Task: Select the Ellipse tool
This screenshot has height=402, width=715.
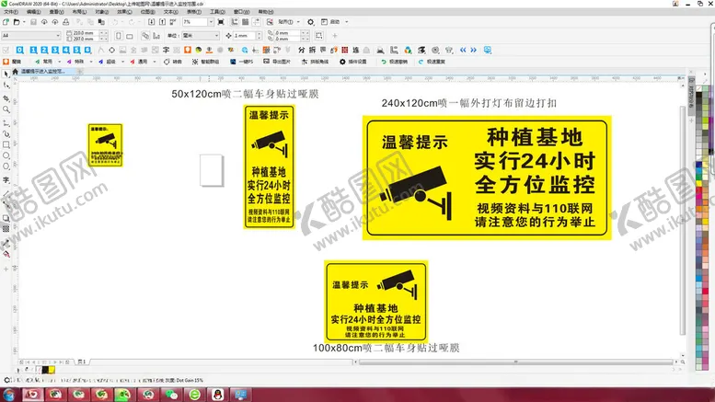Action: pos(6,155)
